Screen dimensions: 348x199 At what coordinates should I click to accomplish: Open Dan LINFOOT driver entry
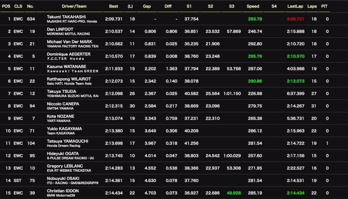pyautogui.click(x=60, y=29)
